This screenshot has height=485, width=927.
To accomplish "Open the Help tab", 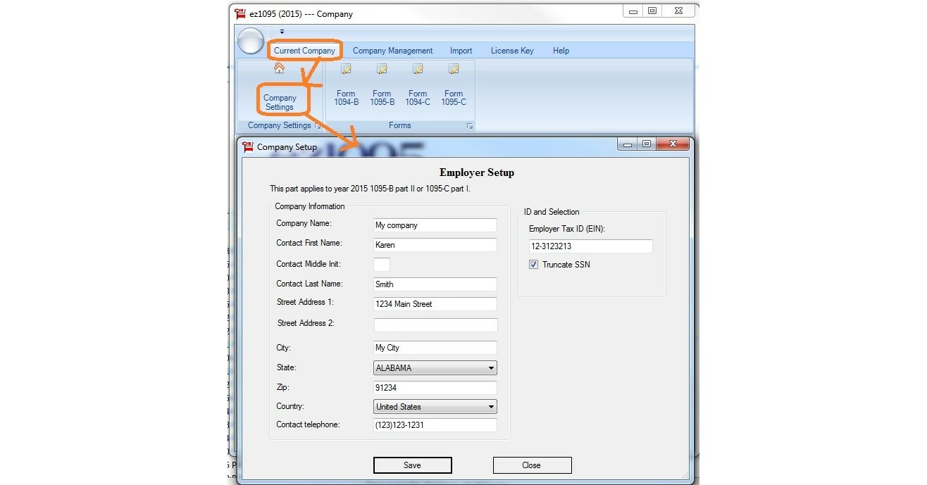I will (x=561, y=50).
